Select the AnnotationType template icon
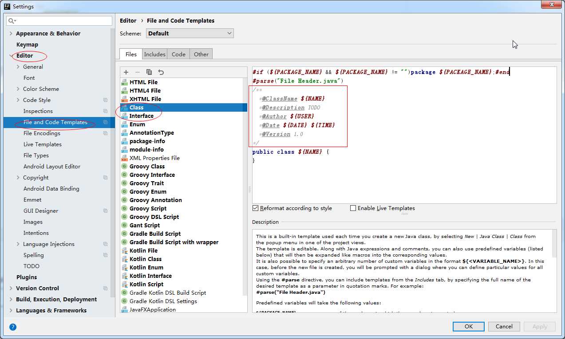The image size is (565, 339). 125,132
